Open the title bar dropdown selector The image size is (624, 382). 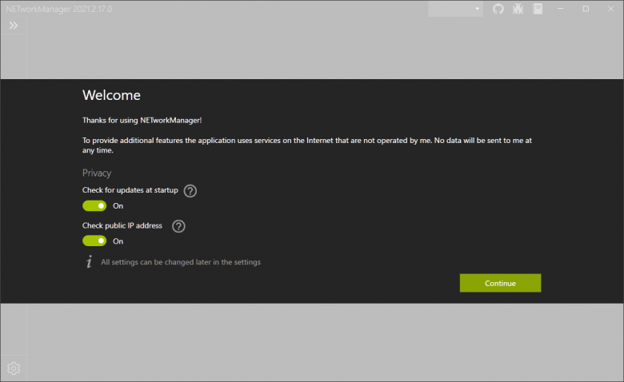click(x=456, y=9)
